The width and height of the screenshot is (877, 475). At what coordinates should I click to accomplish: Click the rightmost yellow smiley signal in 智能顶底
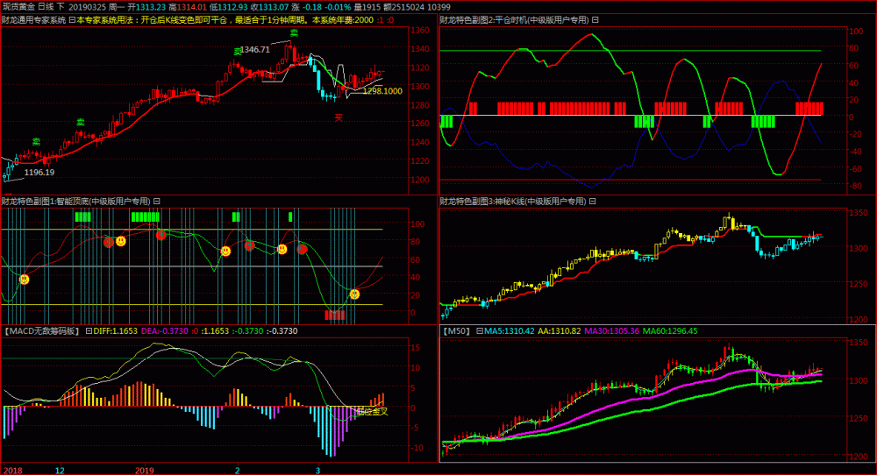click(354, 294)
